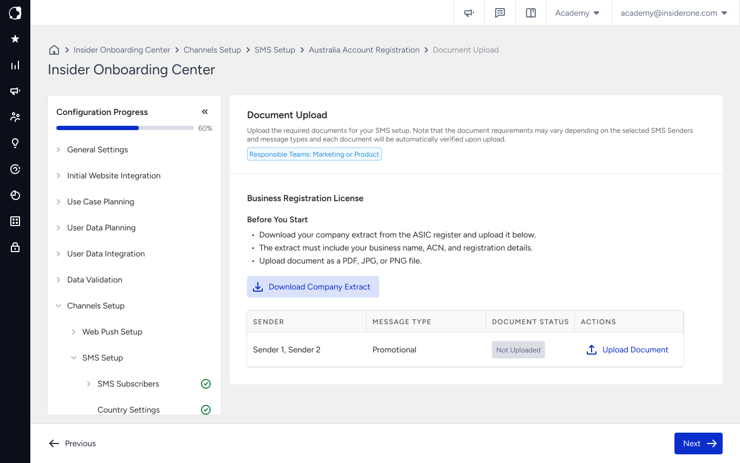Open the star favorites icon in the sidebar
This screenshot has width=740, height=463.
15,39
